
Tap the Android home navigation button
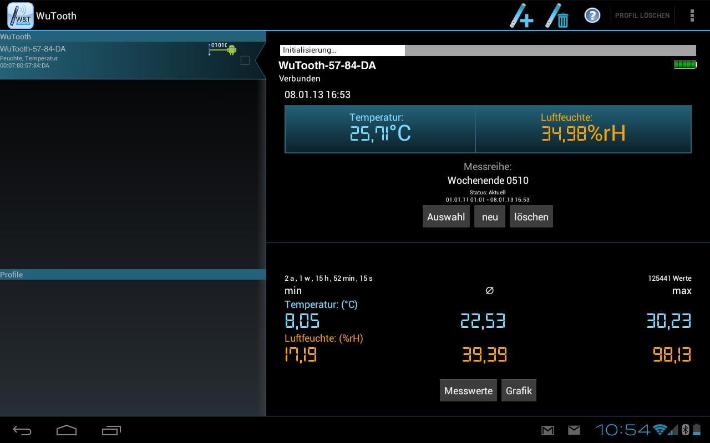[x=67, y=430]
